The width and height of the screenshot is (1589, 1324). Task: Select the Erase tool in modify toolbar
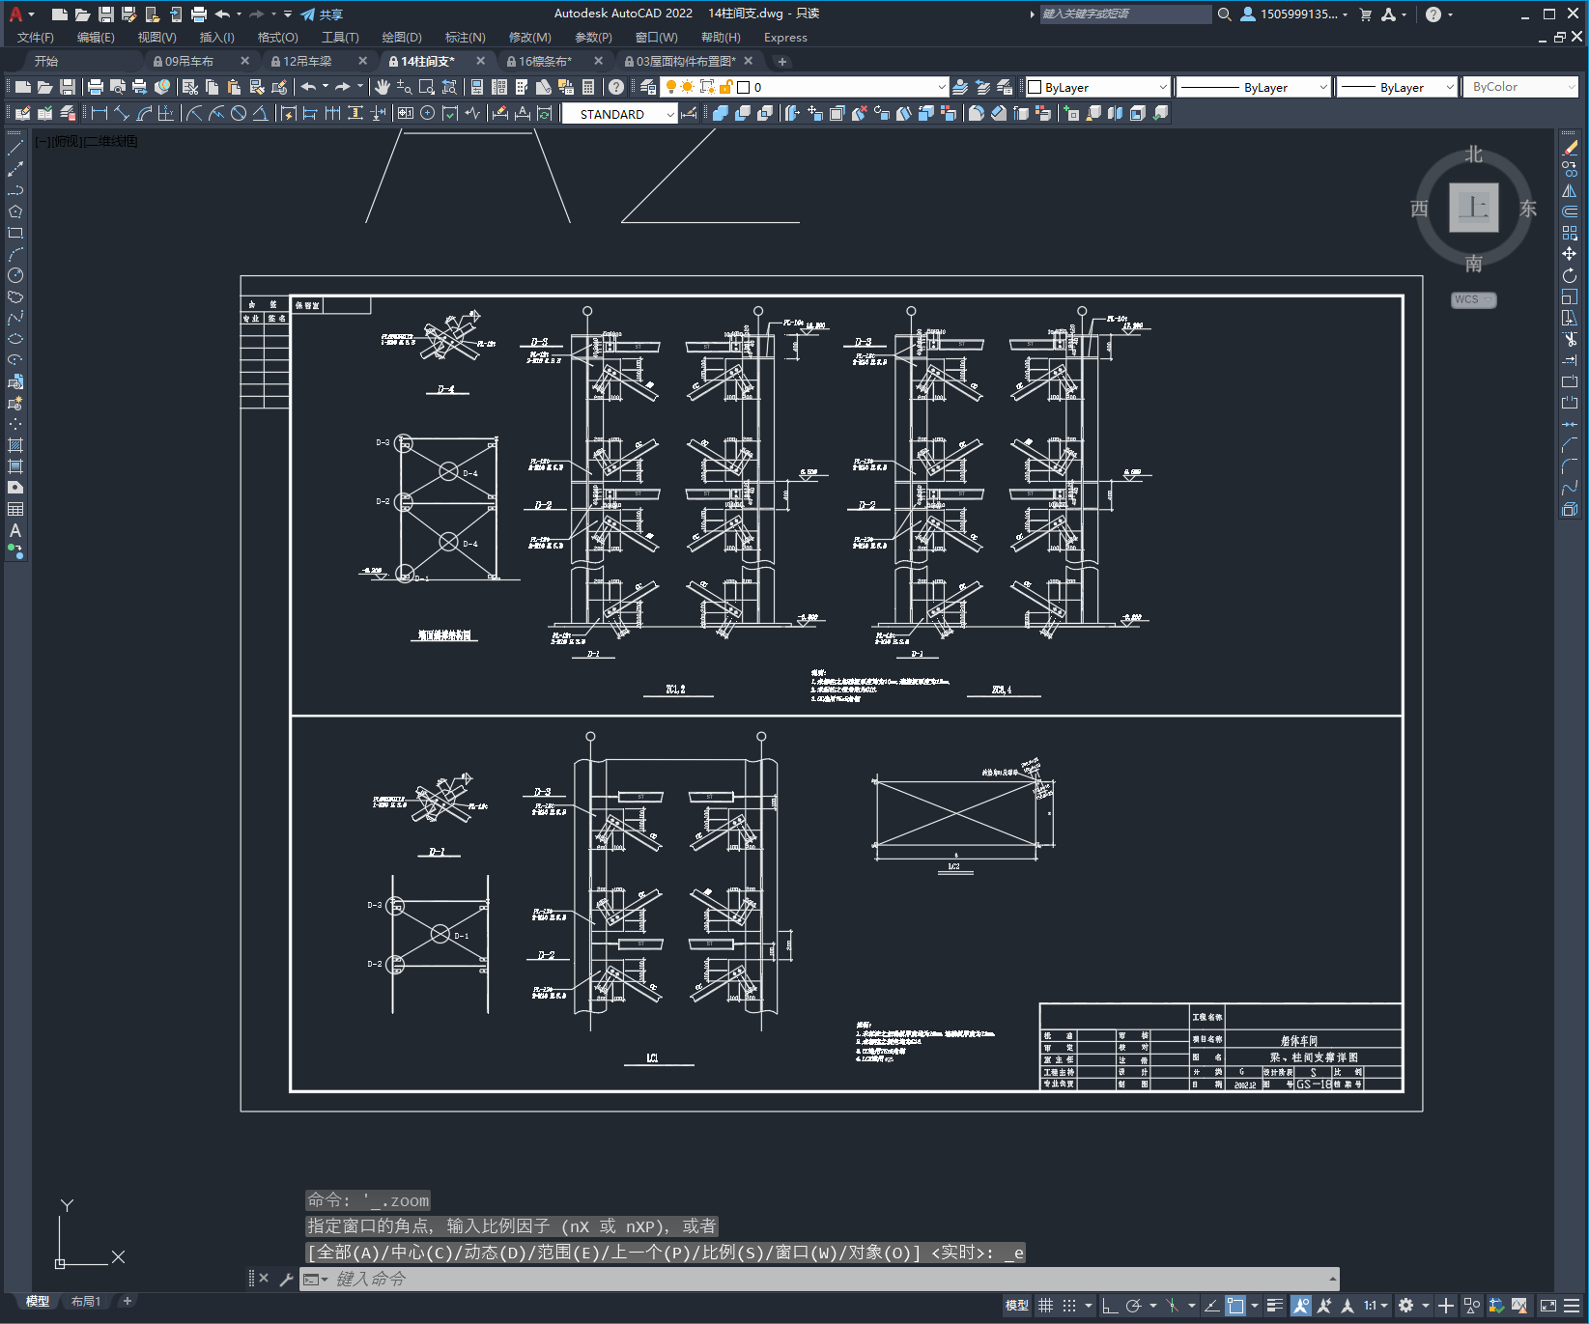pos(1570,148)
